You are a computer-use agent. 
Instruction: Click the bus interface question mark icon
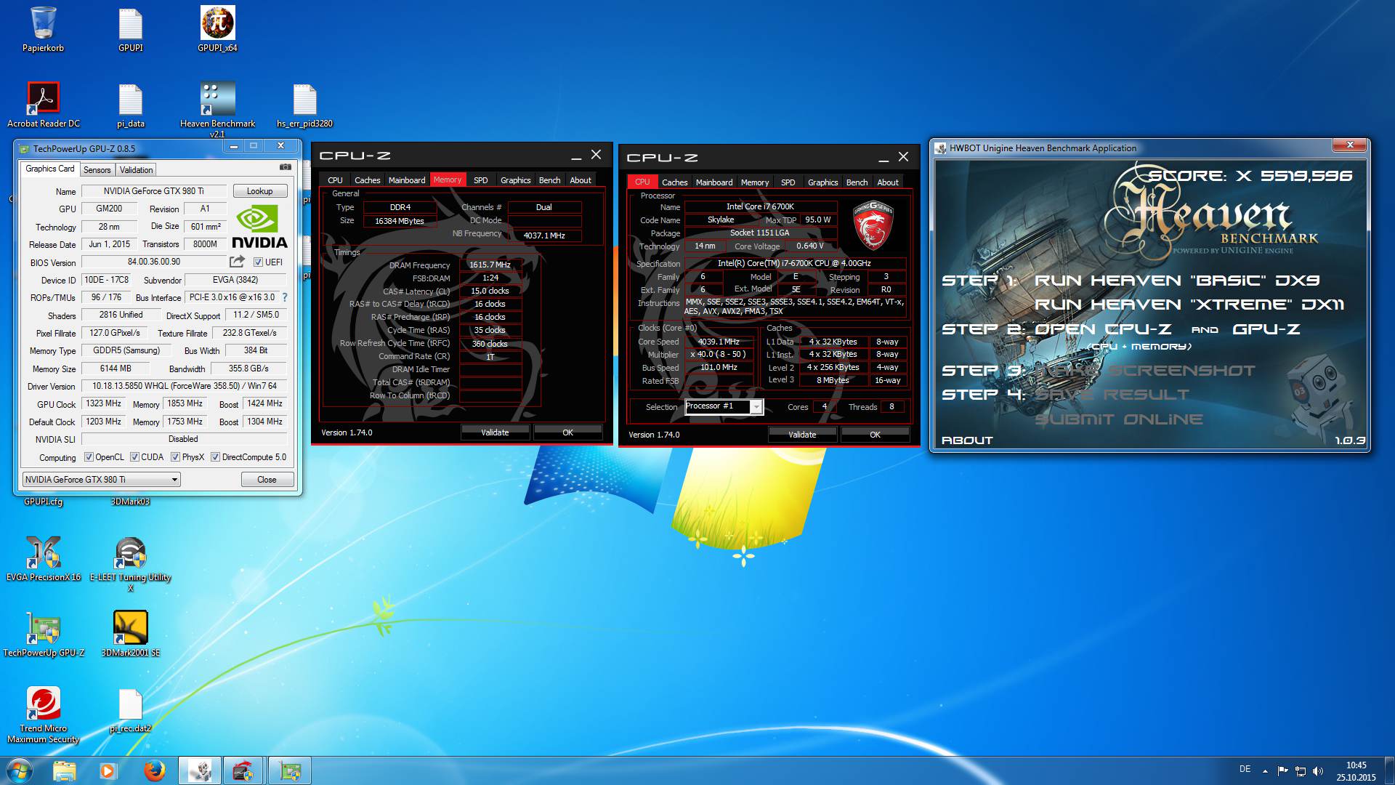[285, 297]
